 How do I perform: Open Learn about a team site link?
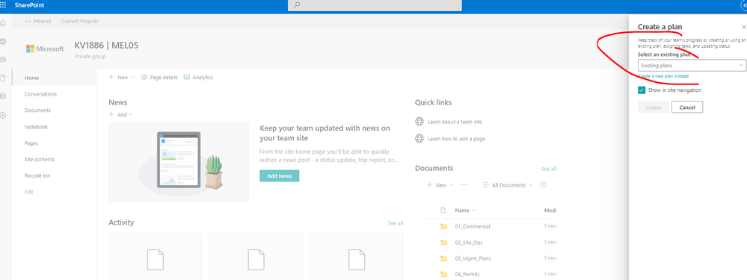[x=455, y=122]
